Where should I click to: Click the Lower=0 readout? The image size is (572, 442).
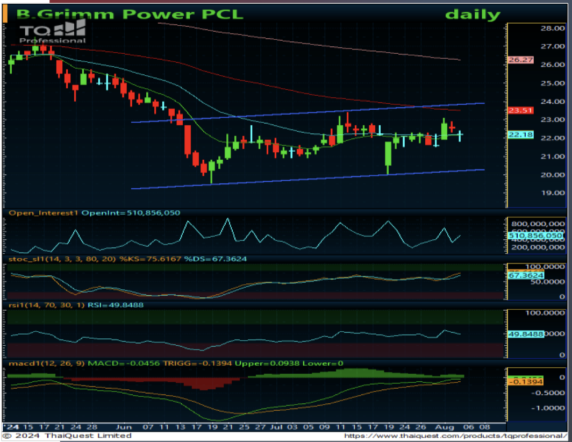pos(323,363)
